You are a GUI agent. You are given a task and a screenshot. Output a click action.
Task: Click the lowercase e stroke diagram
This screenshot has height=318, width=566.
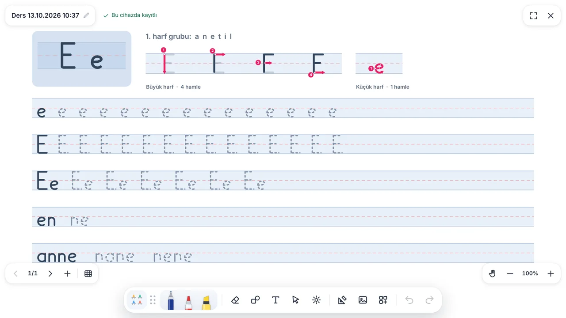(379, 64)
